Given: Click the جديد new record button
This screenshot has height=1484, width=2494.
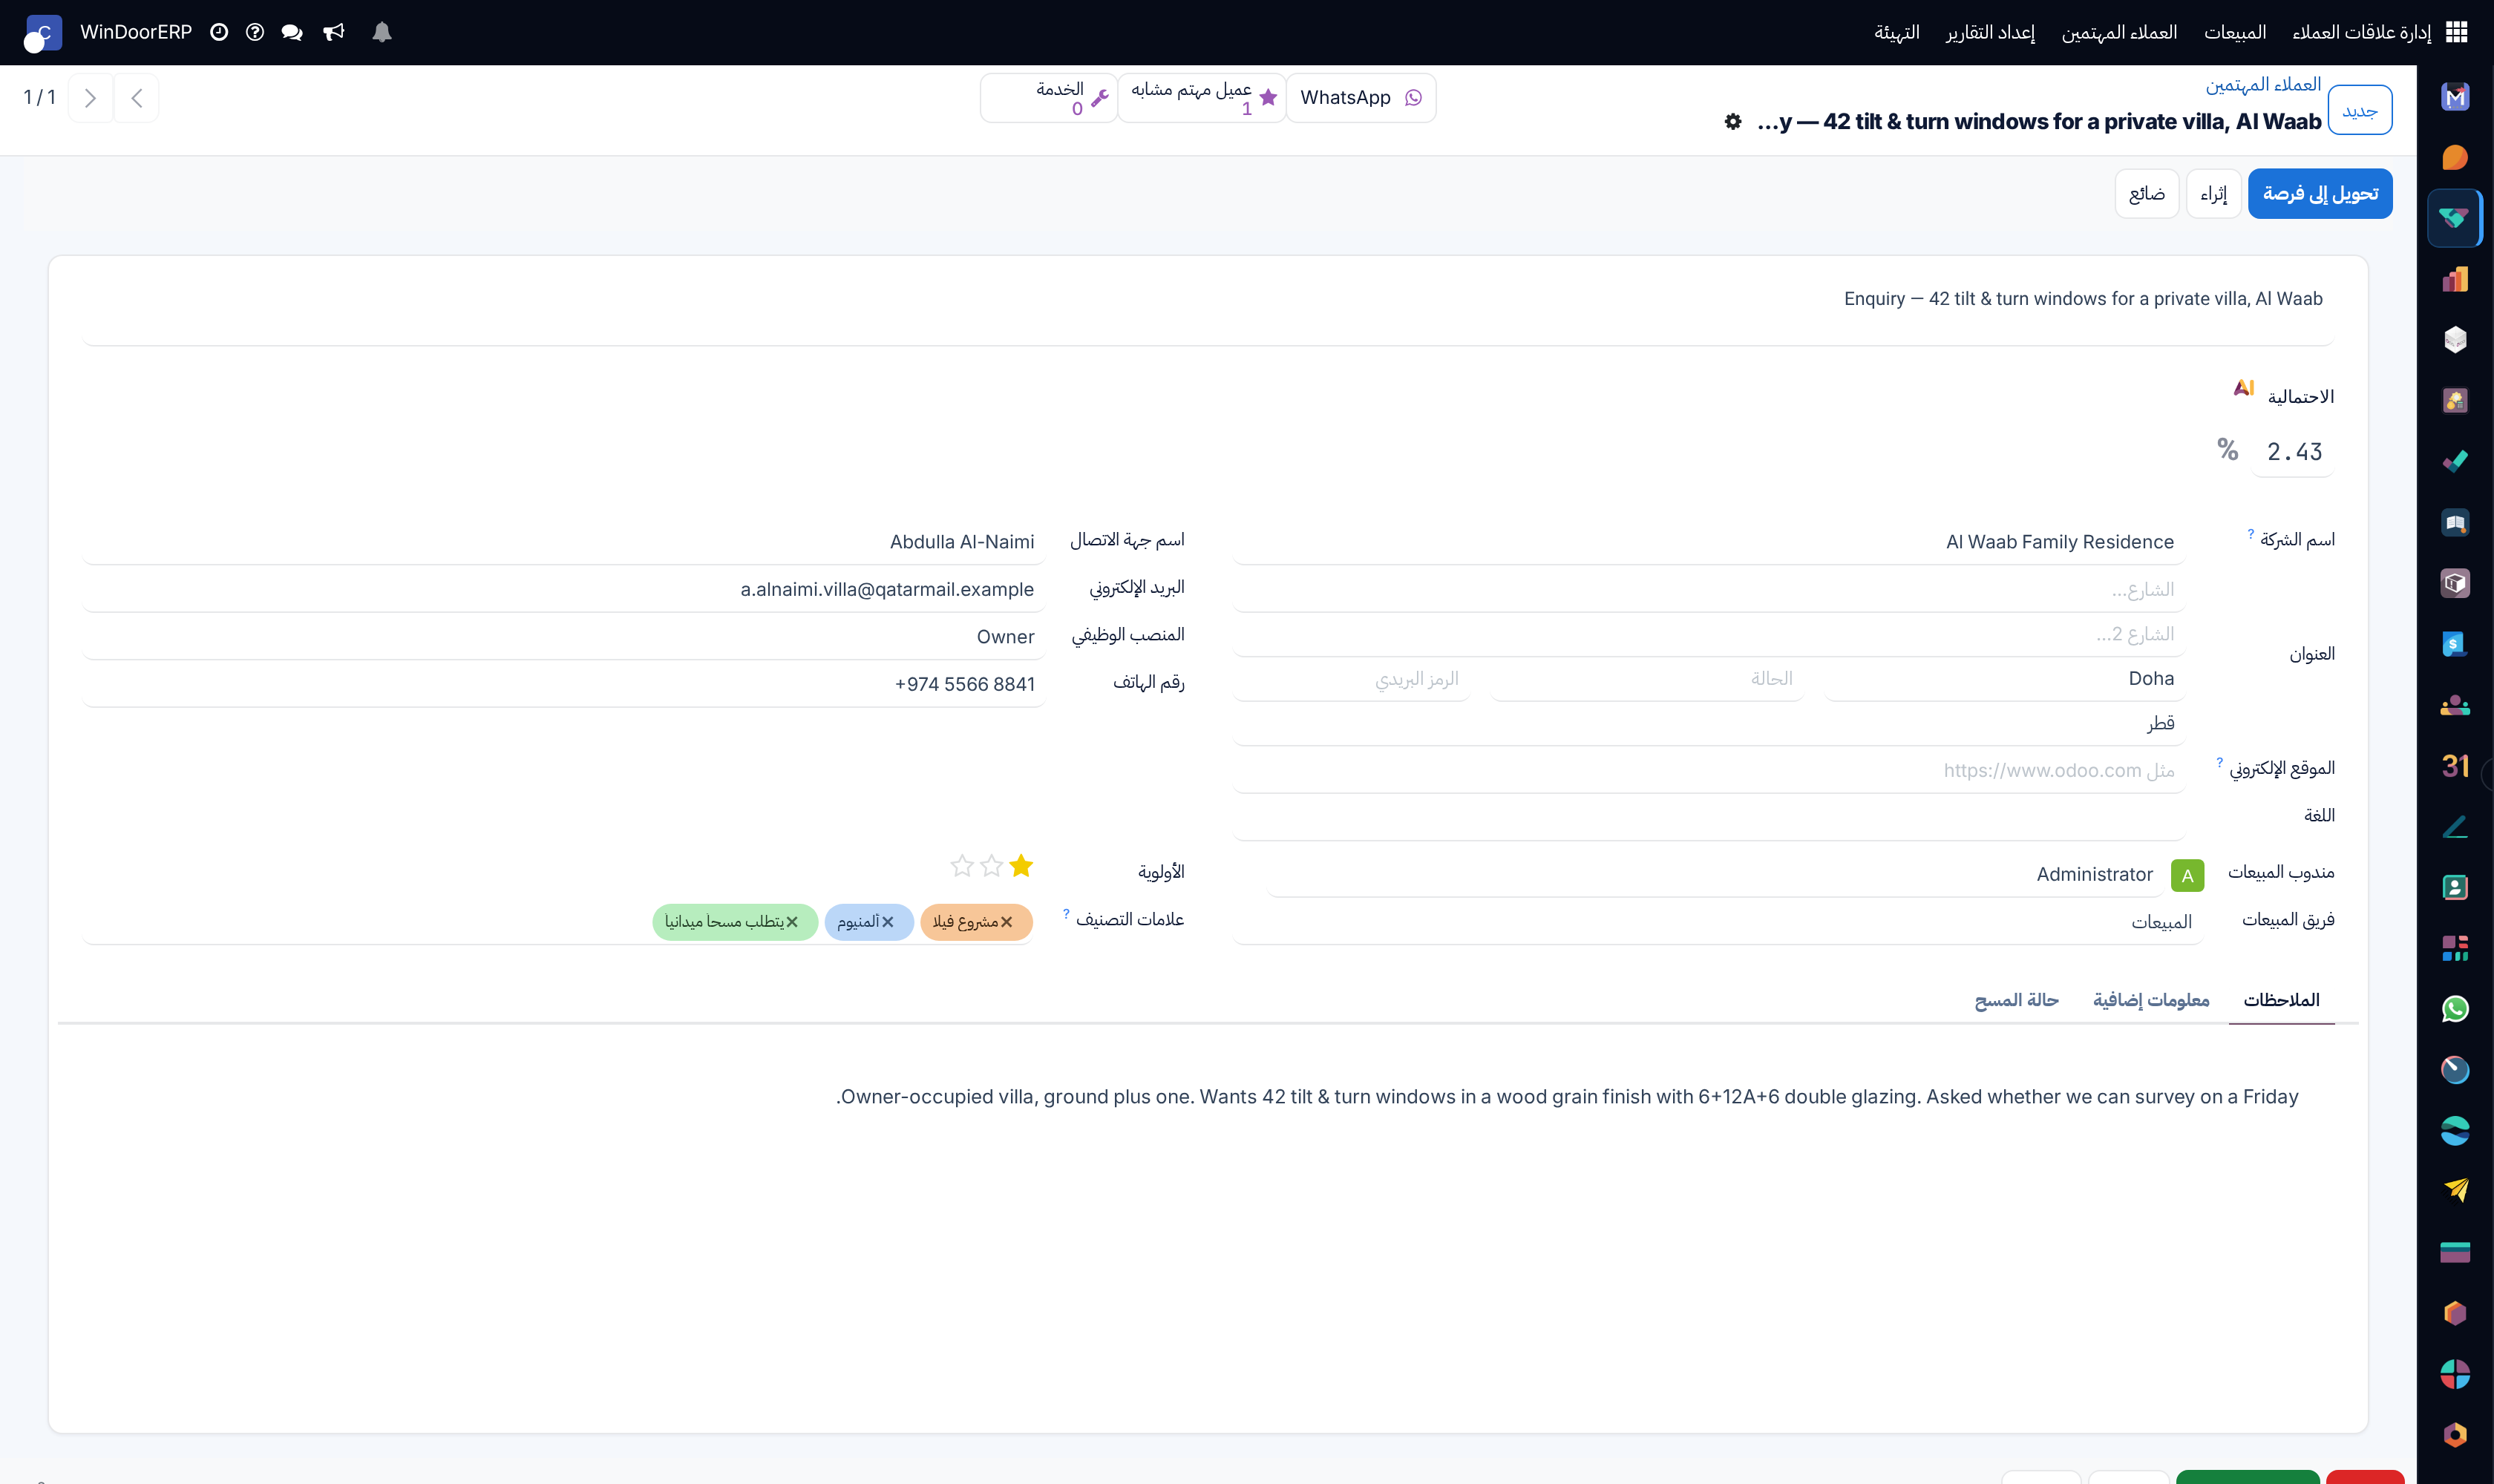Looking at the screenshot, I should [2360, 110].
